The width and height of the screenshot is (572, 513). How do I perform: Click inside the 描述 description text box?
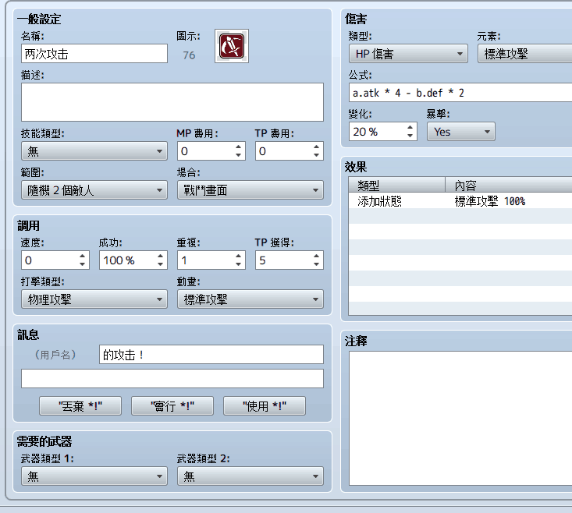(172, 102)
